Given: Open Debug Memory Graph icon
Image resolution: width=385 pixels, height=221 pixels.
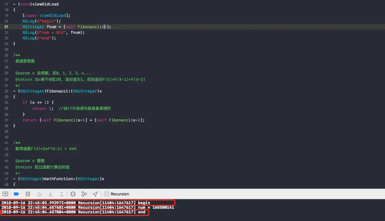Looking at the screenshot, I should click(84, 194).
